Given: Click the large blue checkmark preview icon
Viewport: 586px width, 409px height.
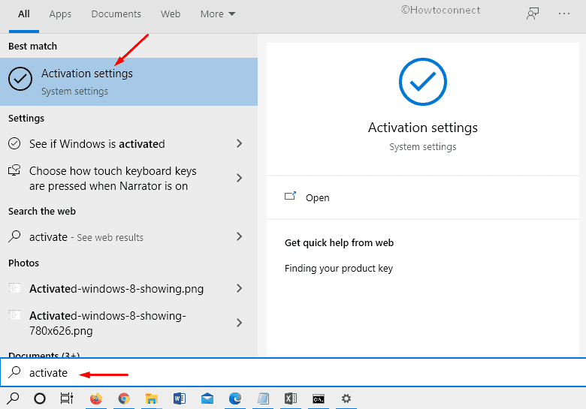Looking at the screenshot, I should (423, 82).
